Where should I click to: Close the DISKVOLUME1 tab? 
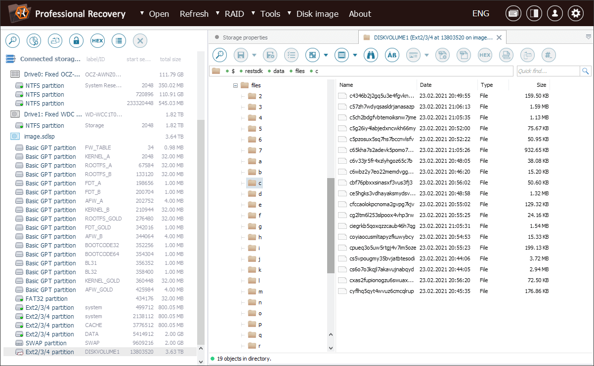click(499, 37)
